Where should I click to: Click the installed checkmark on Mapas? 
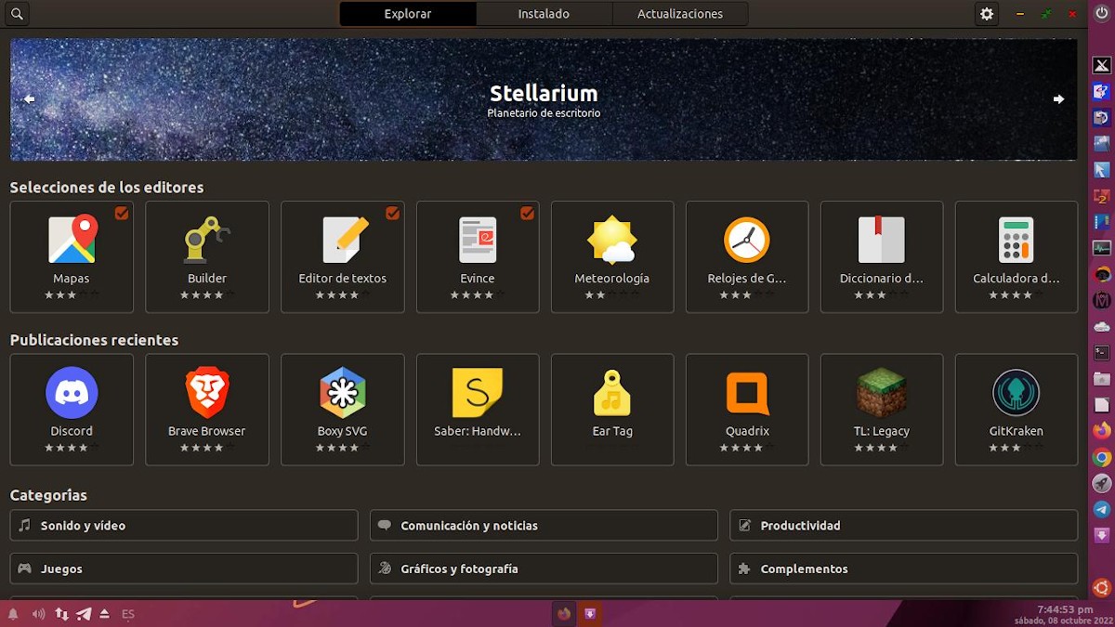(122, 214)
